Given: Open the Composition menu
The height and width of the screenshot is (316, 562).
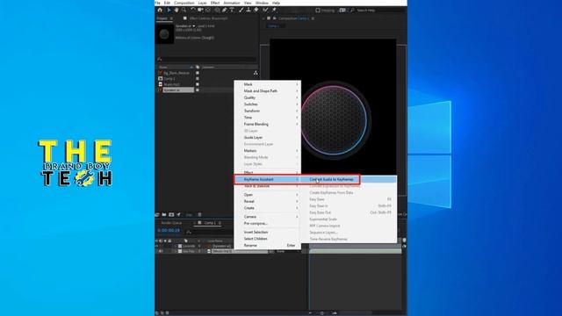Looking at the screenshot, I should pos(184,3).
